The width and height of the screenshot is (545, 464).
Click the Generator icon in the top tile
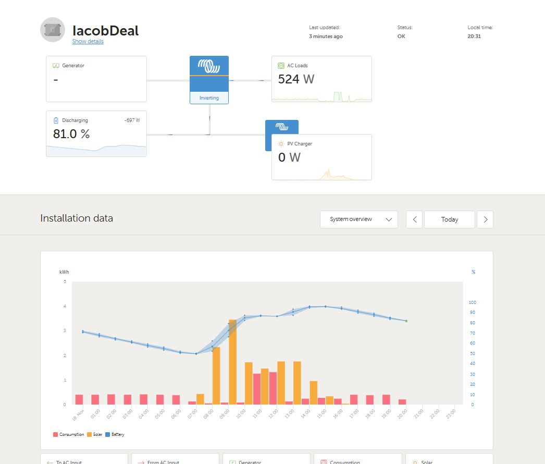(56, 66)
